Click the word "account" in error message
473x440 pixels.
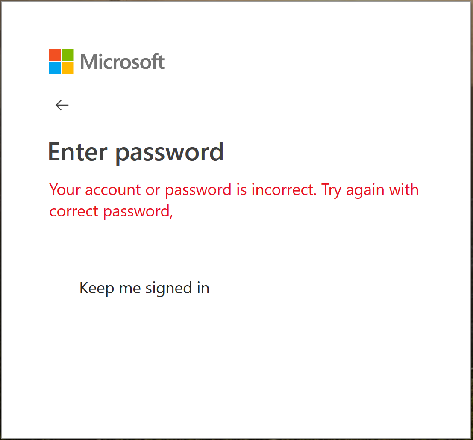pyautogui.click(x=113, y=189)
